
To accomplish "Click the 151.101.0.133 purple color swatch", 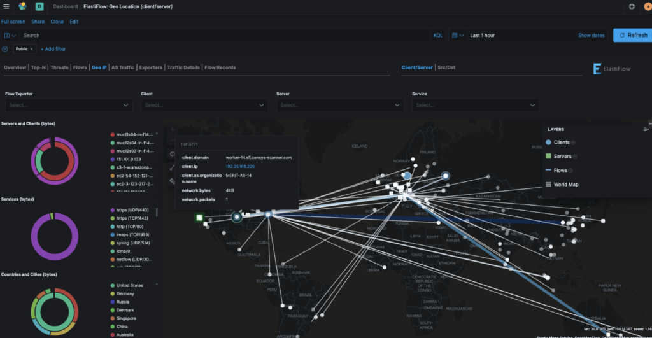I will coord(112,159).
